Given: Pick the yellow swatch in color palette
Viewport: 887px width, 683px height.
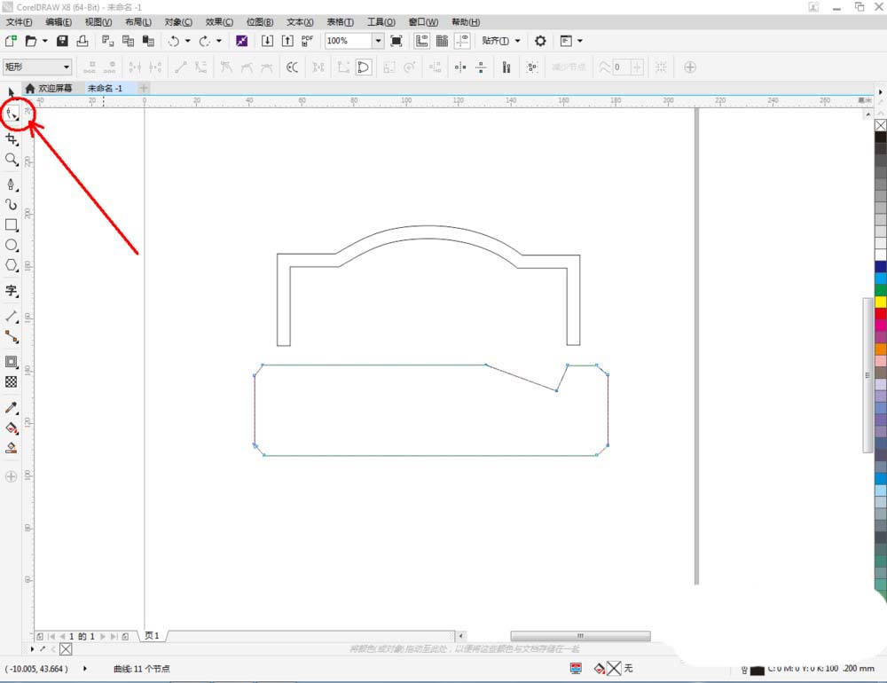Looking at the screenshot, I should point(881,302).
